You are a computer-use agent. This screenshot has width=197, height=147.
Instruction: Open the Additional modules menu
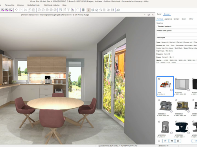point(52,5)
